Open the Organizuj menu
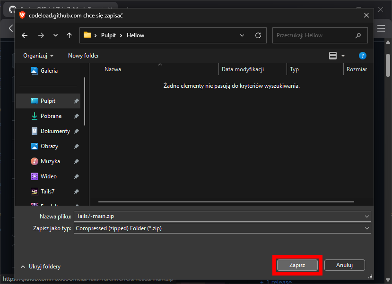 pyautogui.click(x=38, y=56)
